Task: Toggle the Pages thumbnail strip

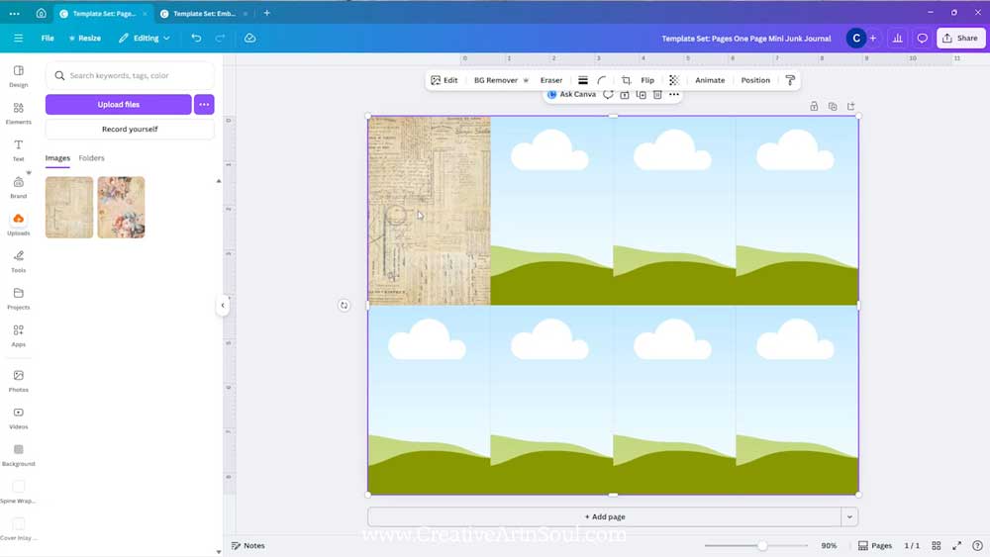Action: [x=875, y=545]
